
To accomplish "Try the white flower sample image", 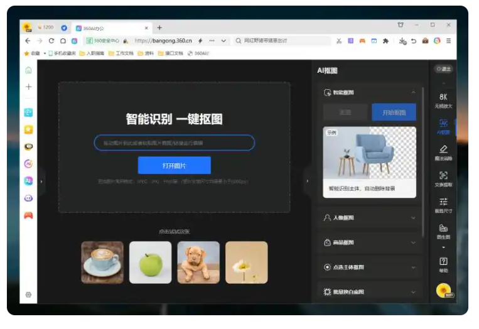I will click(x=247, y=262).
